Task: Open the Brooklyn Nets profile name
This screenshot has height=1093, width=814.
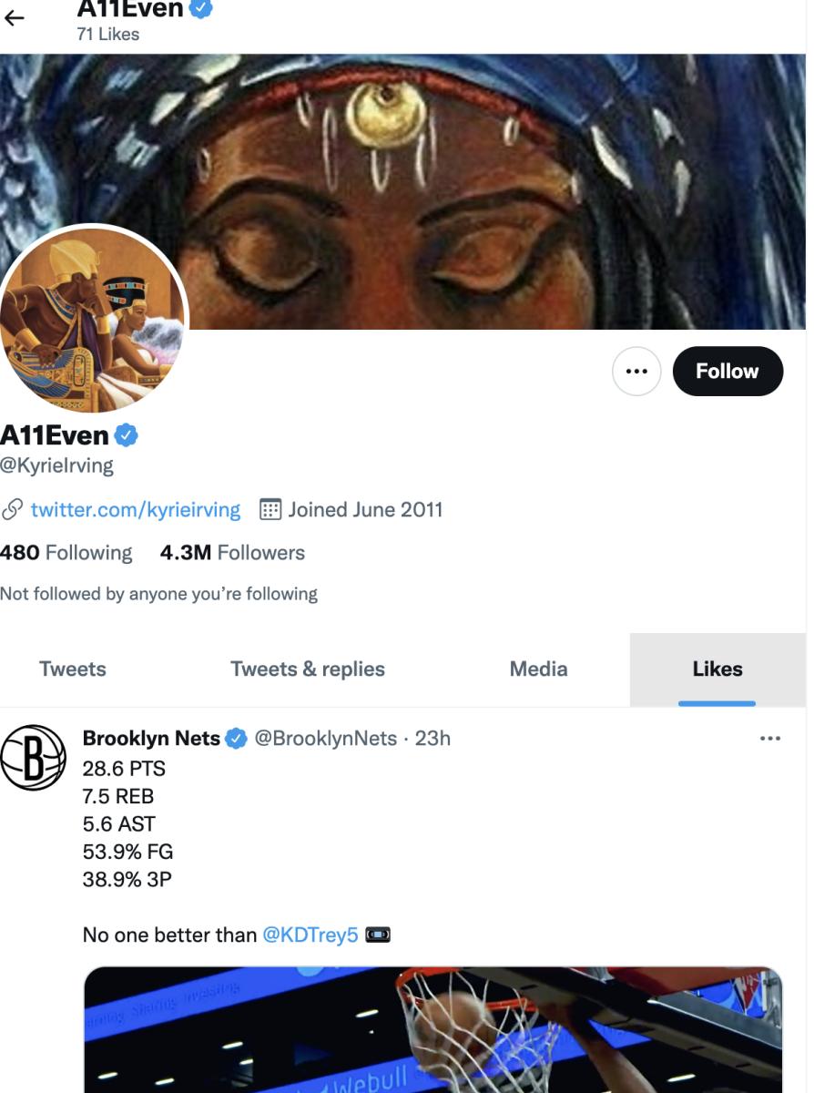Action: pyautogui.click(x=151, y=739)
